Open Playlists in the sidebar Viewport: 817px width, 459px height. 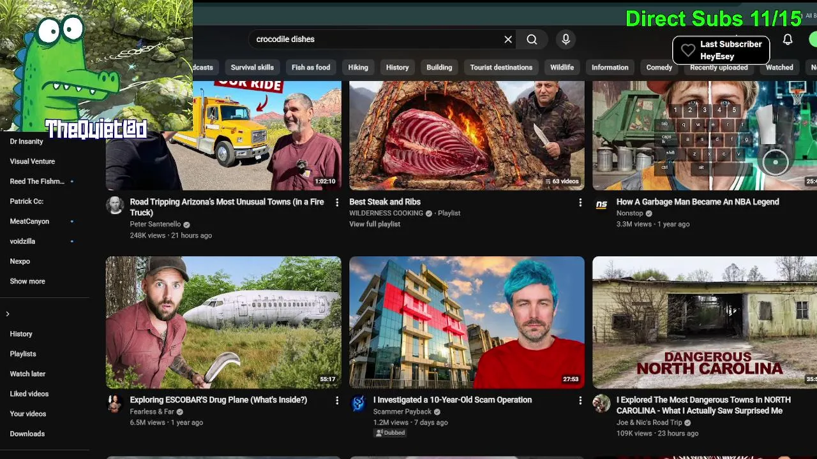23,354
